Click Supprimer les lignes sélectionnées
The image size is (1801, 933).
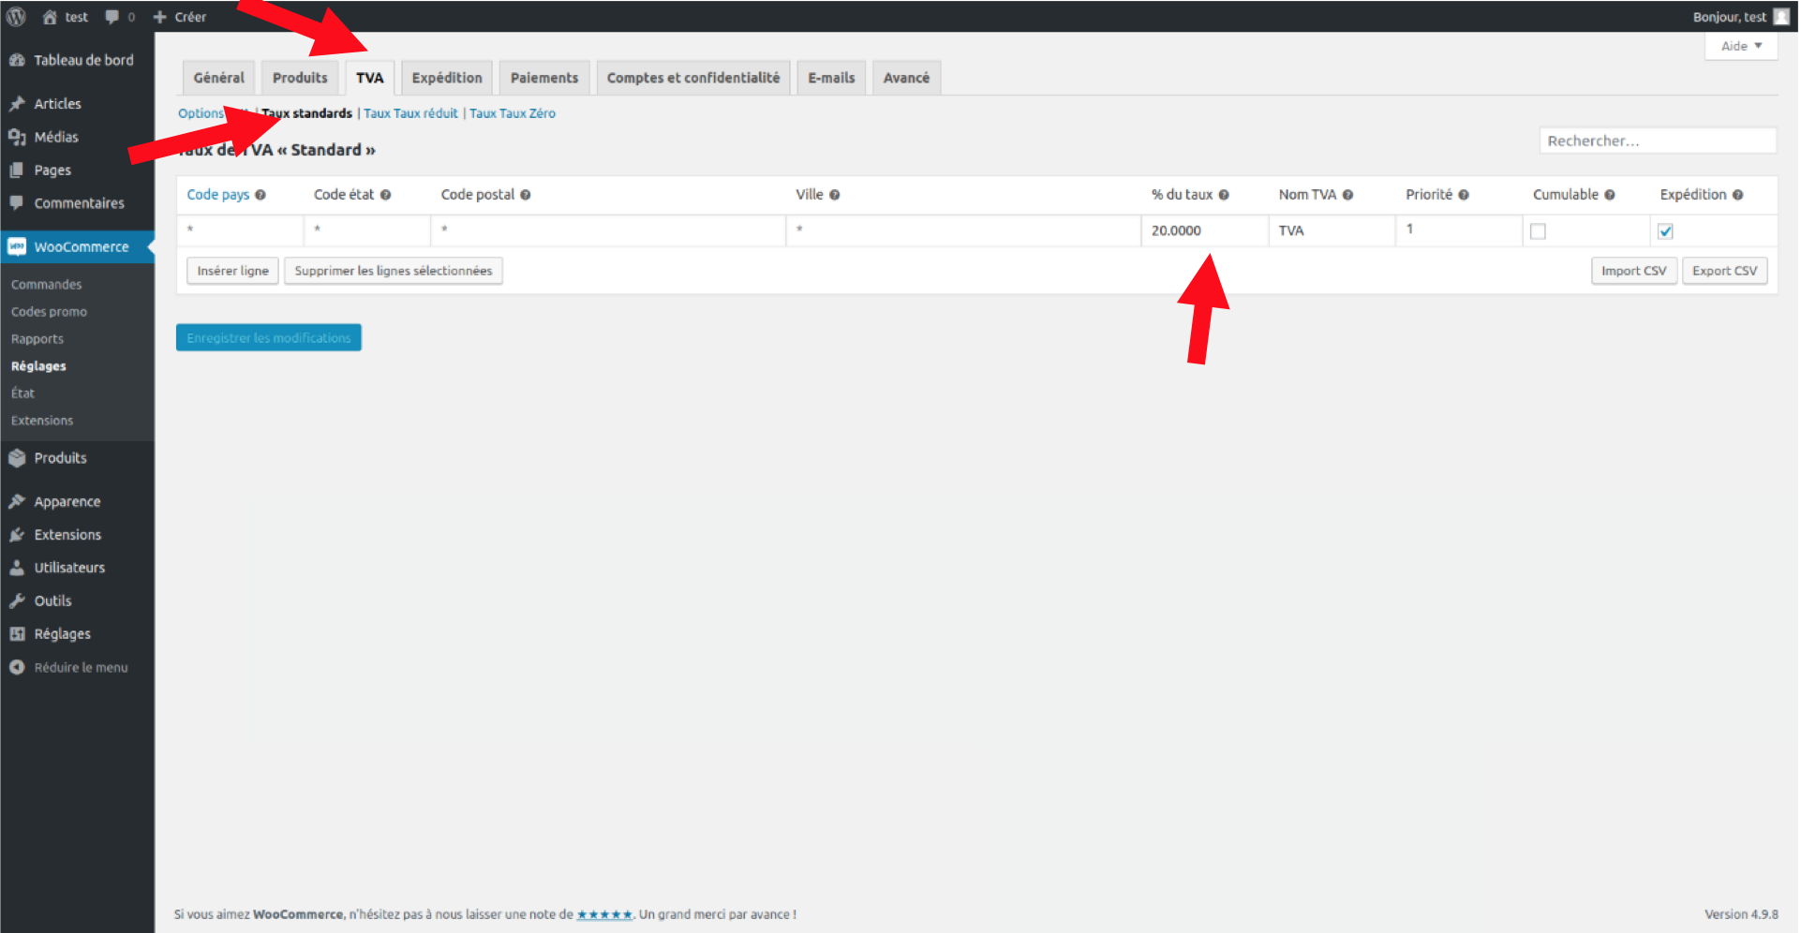[394, 271]
